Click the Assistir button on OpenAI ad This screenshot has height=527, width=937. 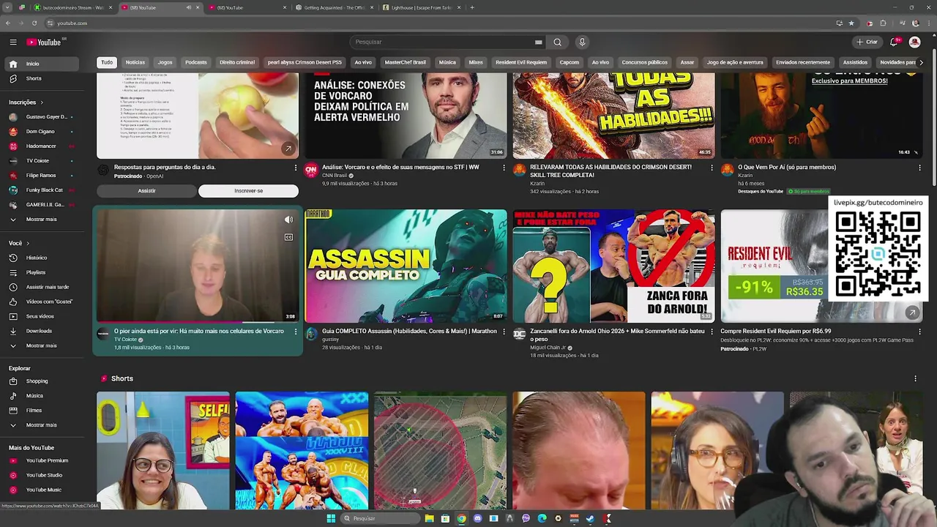point(146,191)
